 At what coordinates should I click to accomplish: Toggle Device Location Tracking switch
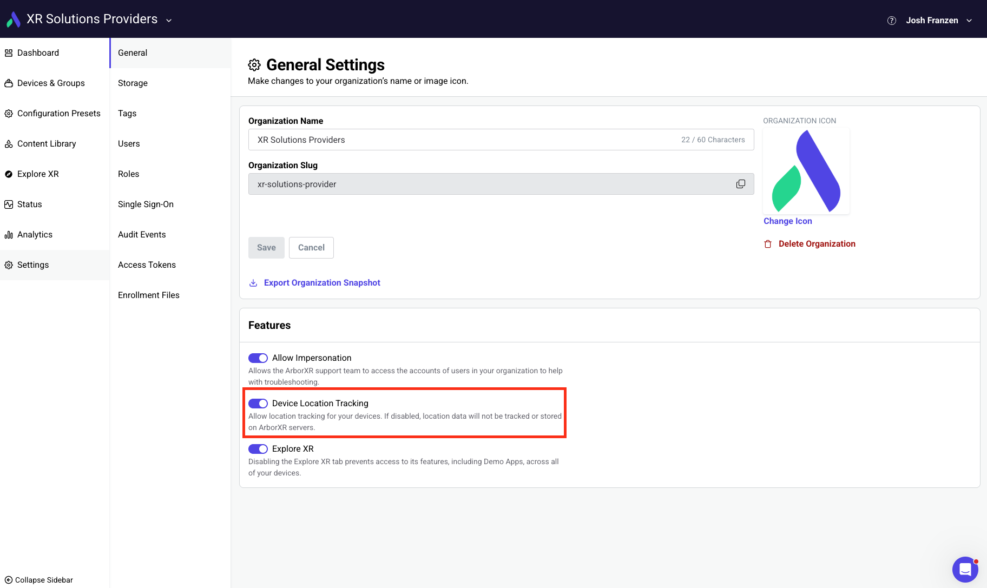point(258,404)
